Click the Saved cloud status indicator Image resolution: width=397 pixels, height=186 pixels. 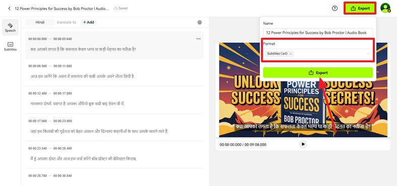[121, 9]
